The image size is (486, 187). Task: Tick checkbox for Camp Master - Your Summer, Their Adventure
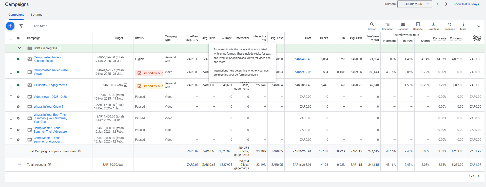pos(11,130)
